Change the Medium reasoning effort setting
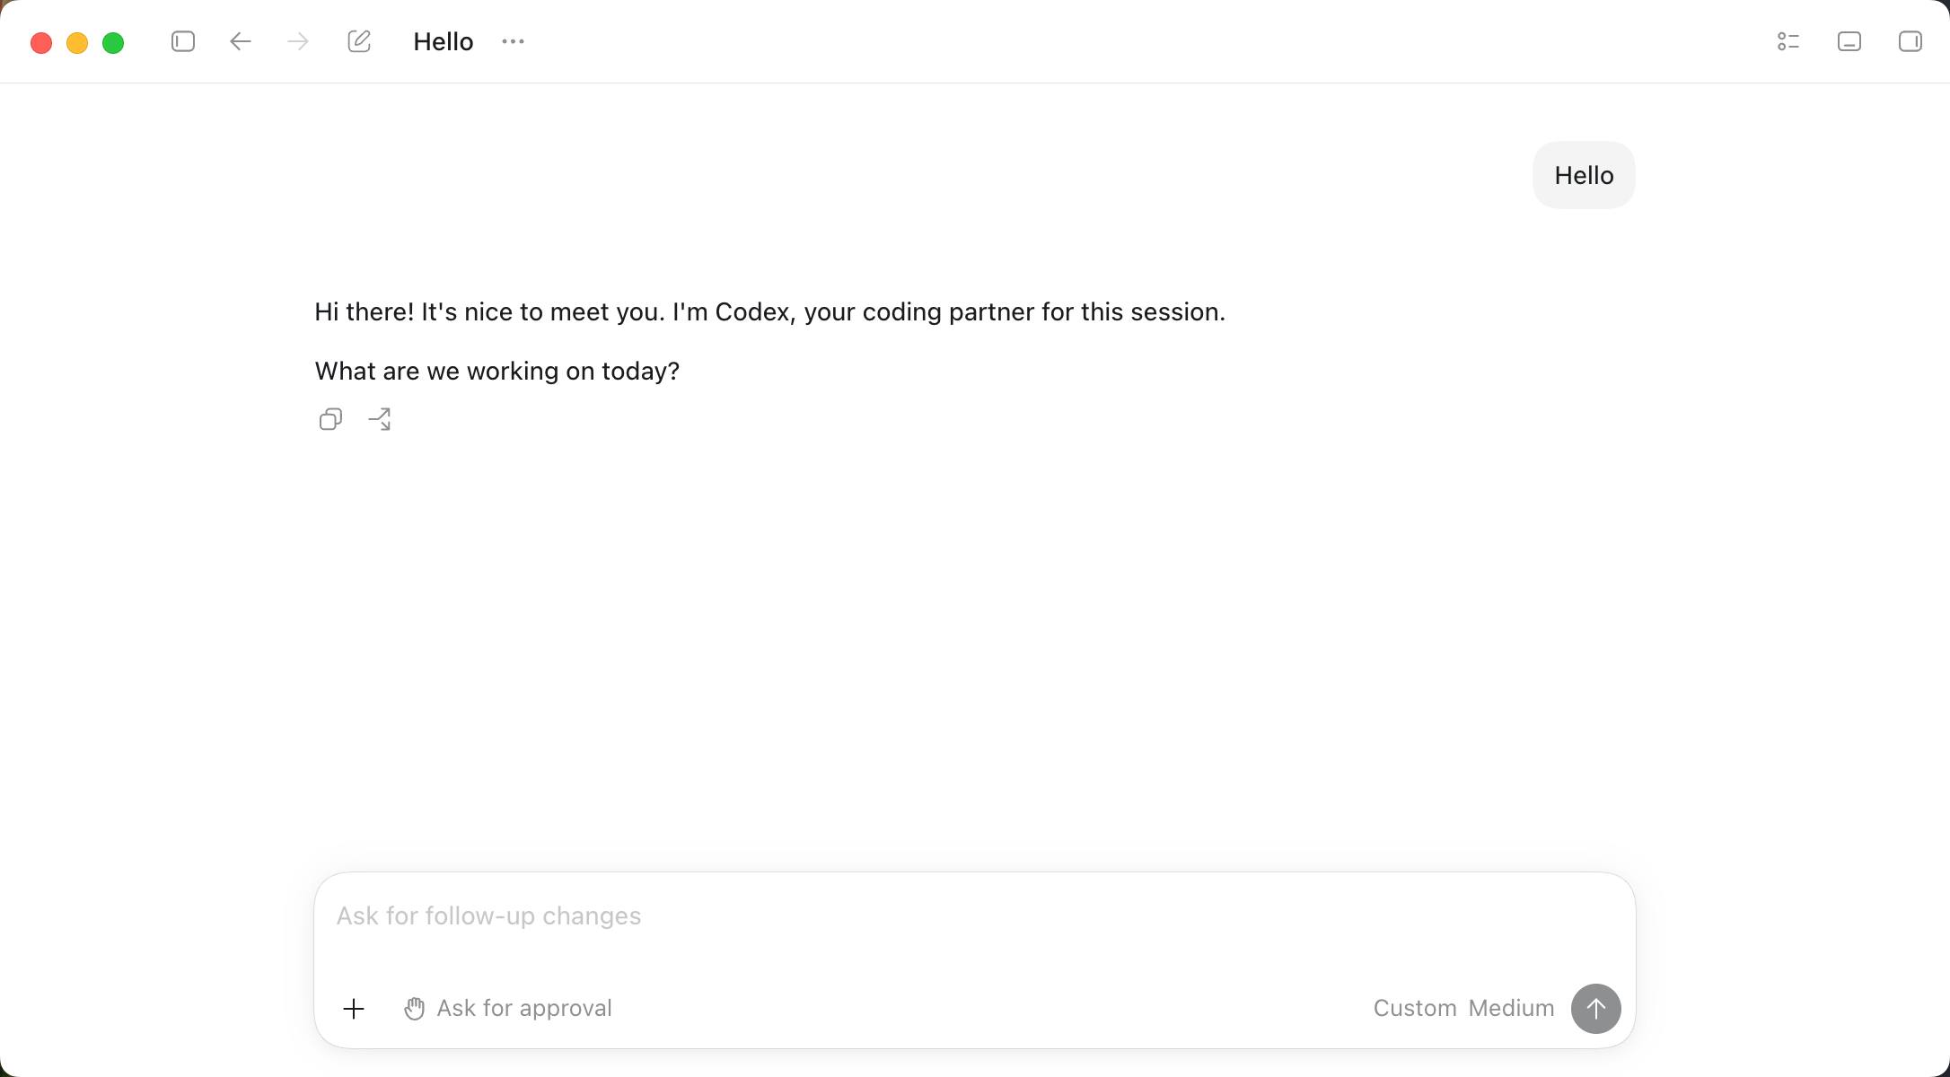This screenshot has width=1950, height=1077. 1511,1009
